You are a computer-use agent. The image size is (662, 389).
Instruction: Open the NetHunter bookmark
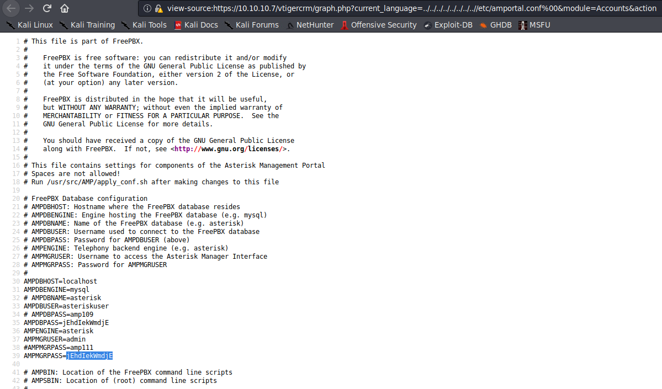pos(310,25)
